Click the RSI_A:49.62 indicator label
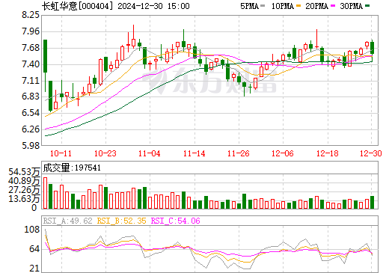Screen dimensions: 389x273 coord(68,221)
